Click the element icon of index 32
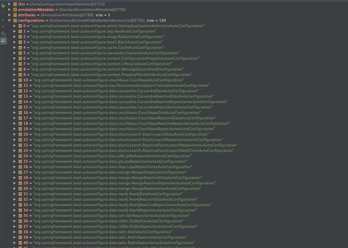The image size is (348, 248). point(20,199)
